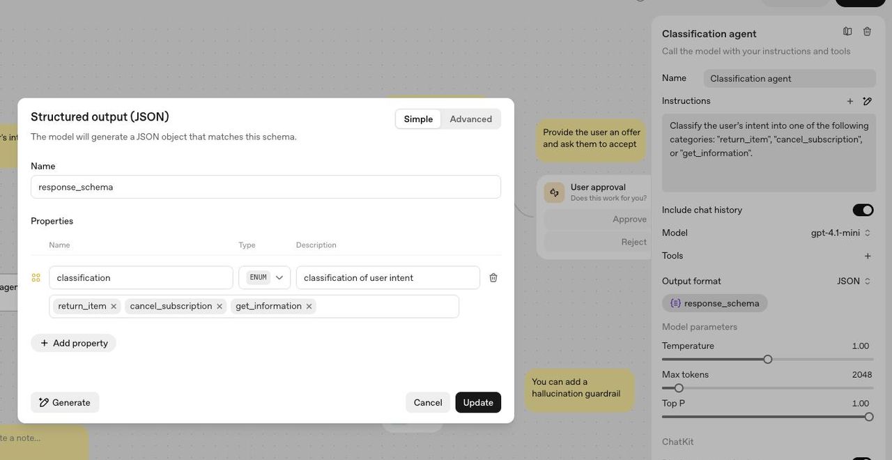
Task: Add a tool with the Tools plus icon
Action: (x=865, y=254)
